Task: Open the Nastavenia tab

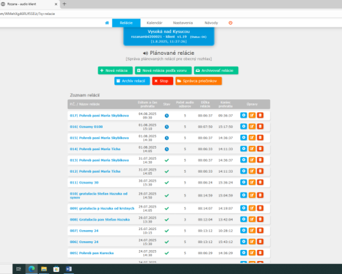Action: [183, 23]
